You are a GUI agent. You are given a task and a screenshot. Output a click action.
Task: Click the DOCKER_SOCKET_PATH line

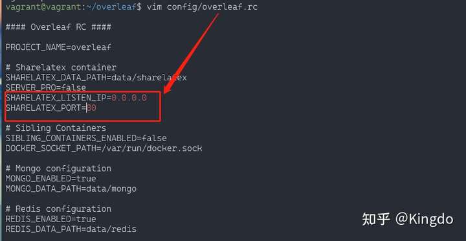104,148
